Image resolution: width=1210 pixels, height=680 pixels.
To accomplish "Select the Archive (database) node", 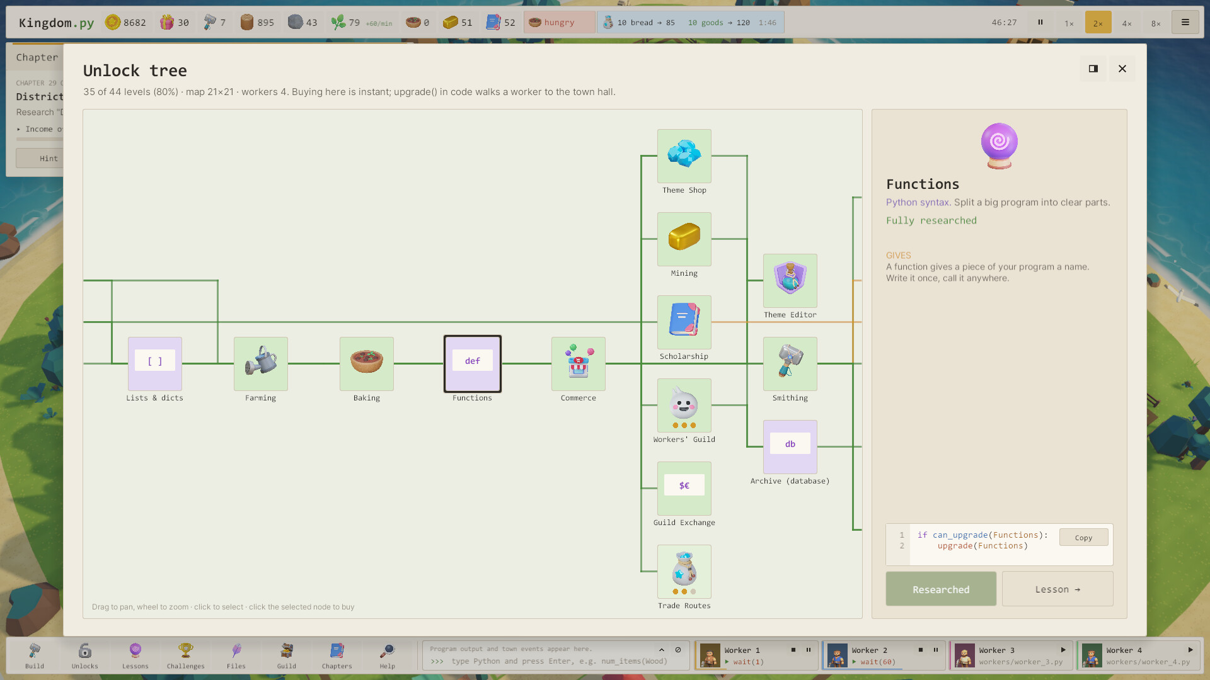I will pyautogui.click(x=790, y=447).
